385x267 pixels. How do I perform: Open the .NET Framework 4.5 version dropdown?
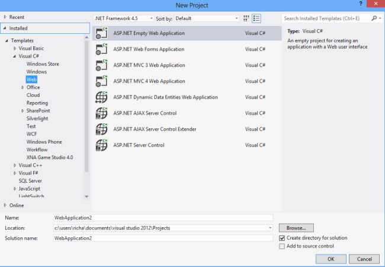point(152,18)
